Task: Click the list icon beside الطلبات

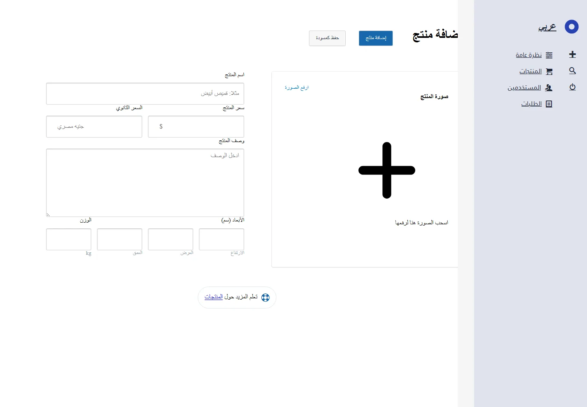Action: pyautogui.click(x=549, y=104)
